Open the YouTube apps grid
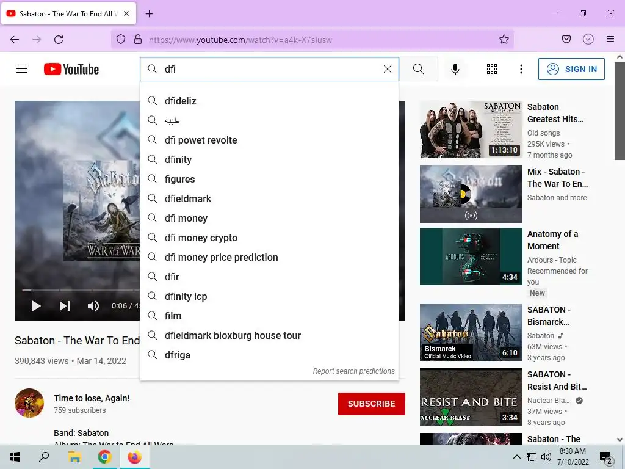 pos(492,69)
